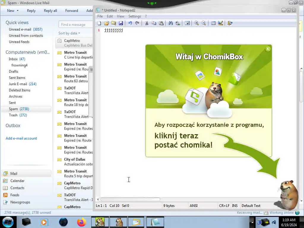Select the Mail view in Live Mail sidebar

(x=26, y=173)
